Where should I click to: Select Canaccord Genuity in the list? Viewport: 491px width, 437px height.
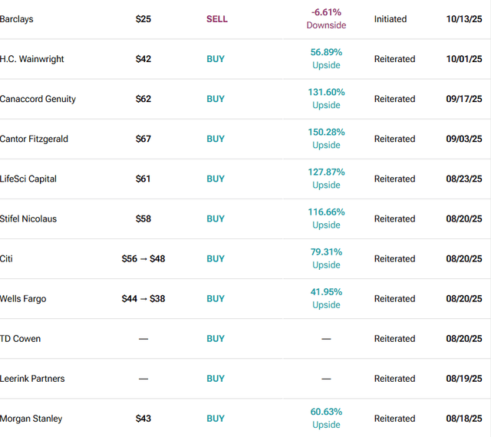pos(38,99)
